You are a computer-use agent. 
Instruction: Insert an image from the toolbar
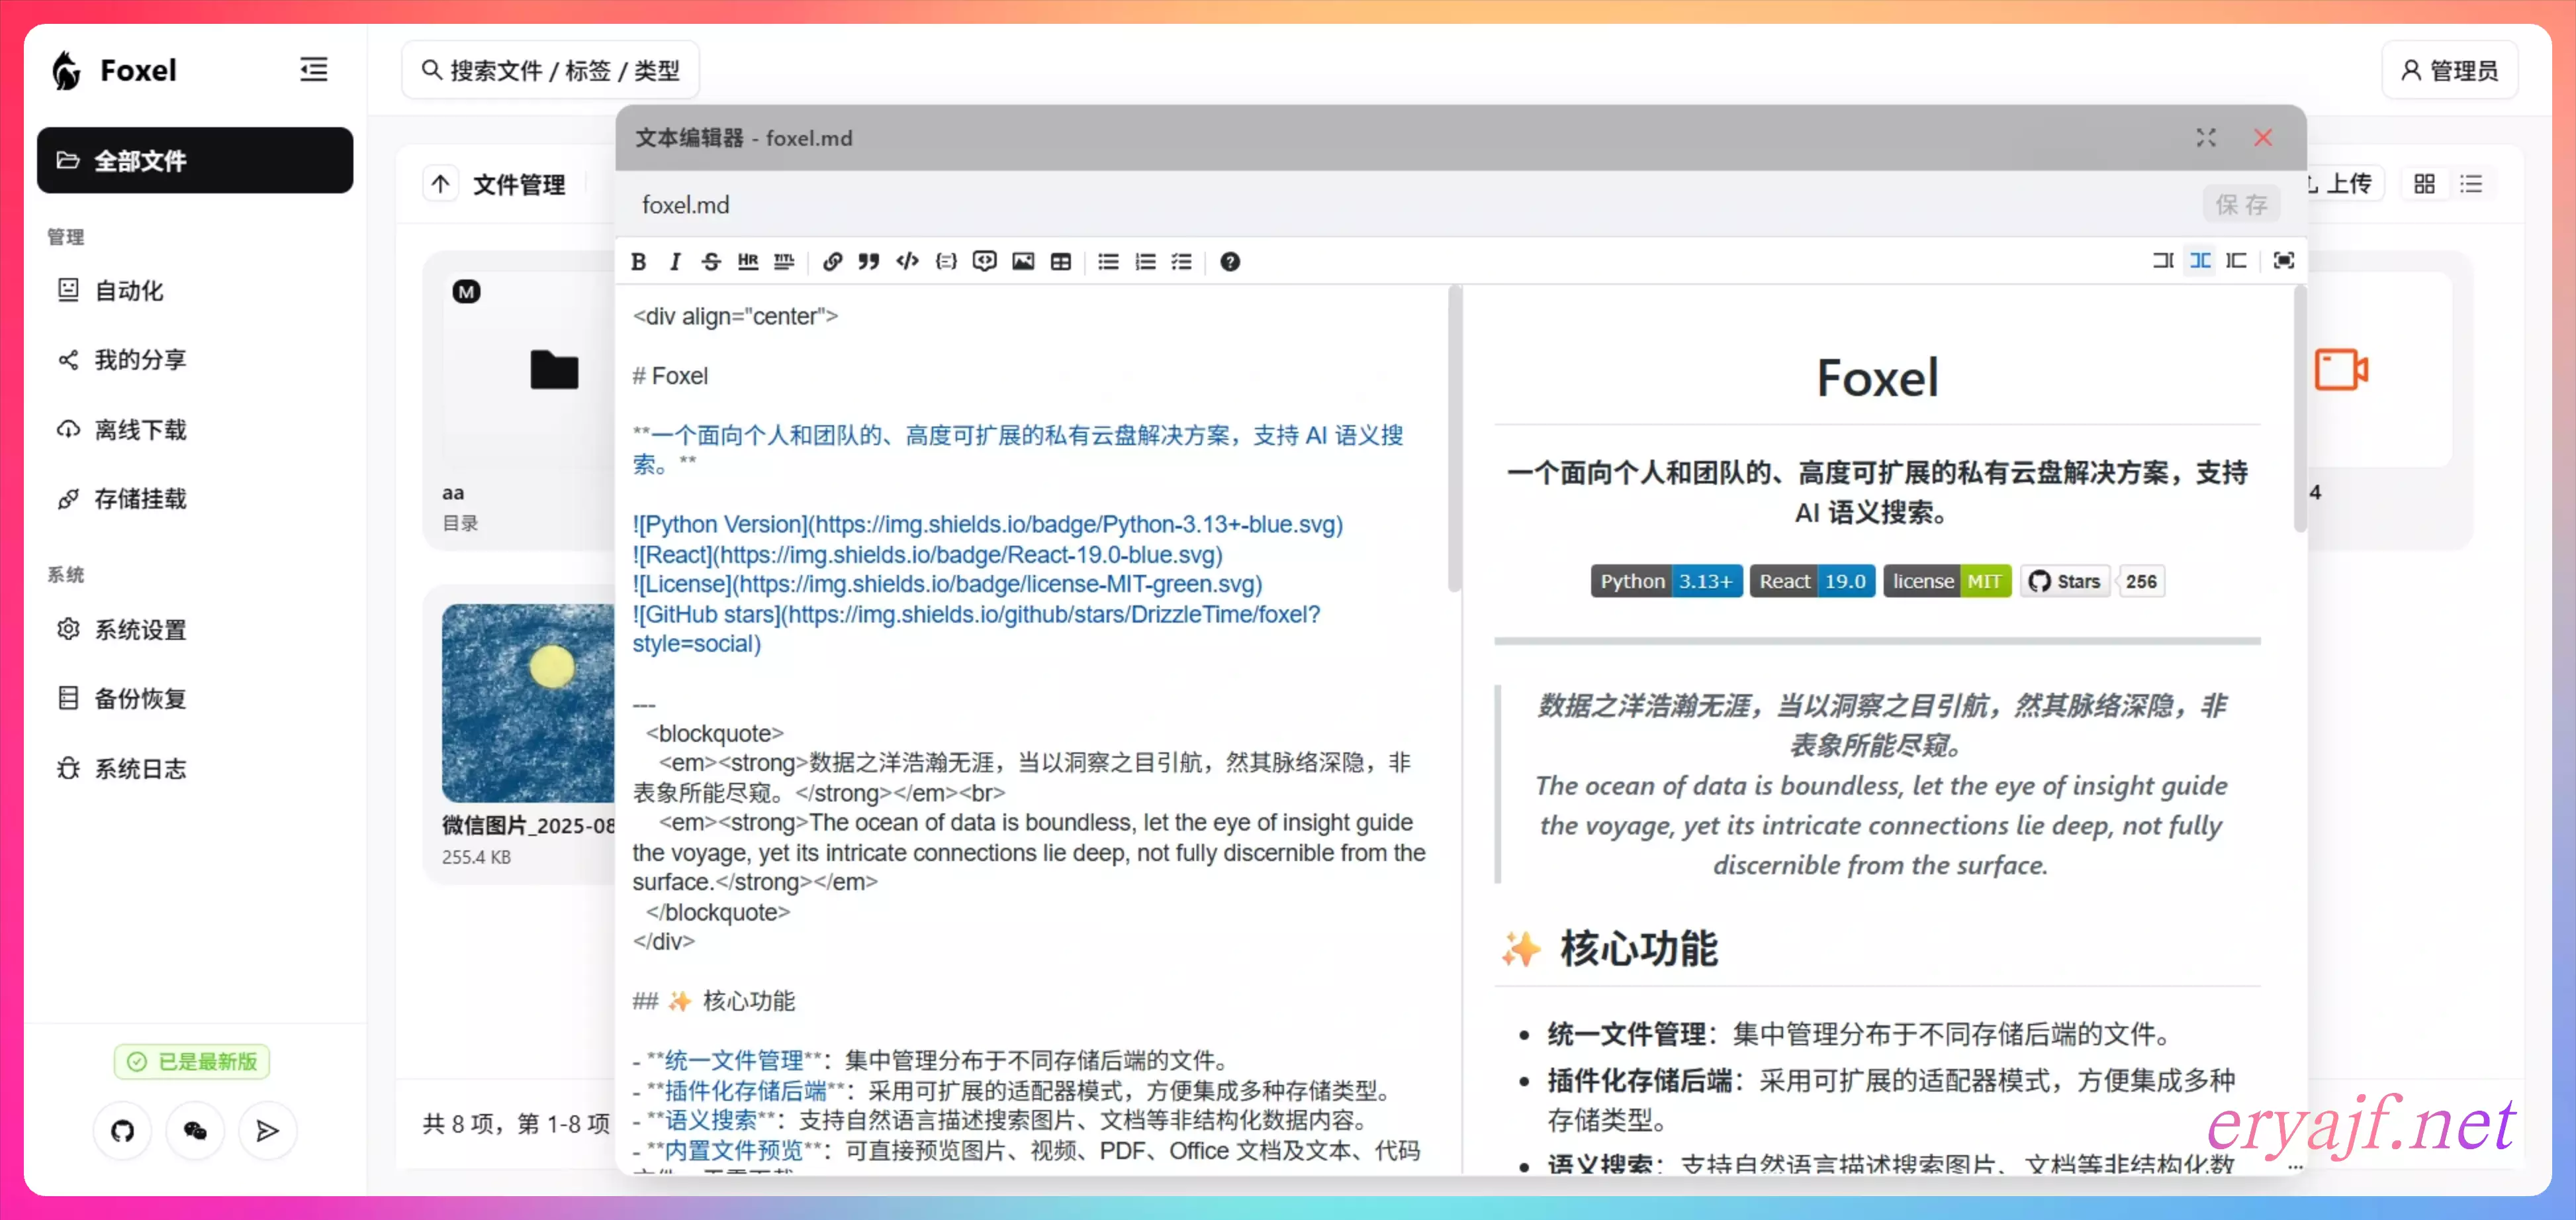pos(1022,261)
